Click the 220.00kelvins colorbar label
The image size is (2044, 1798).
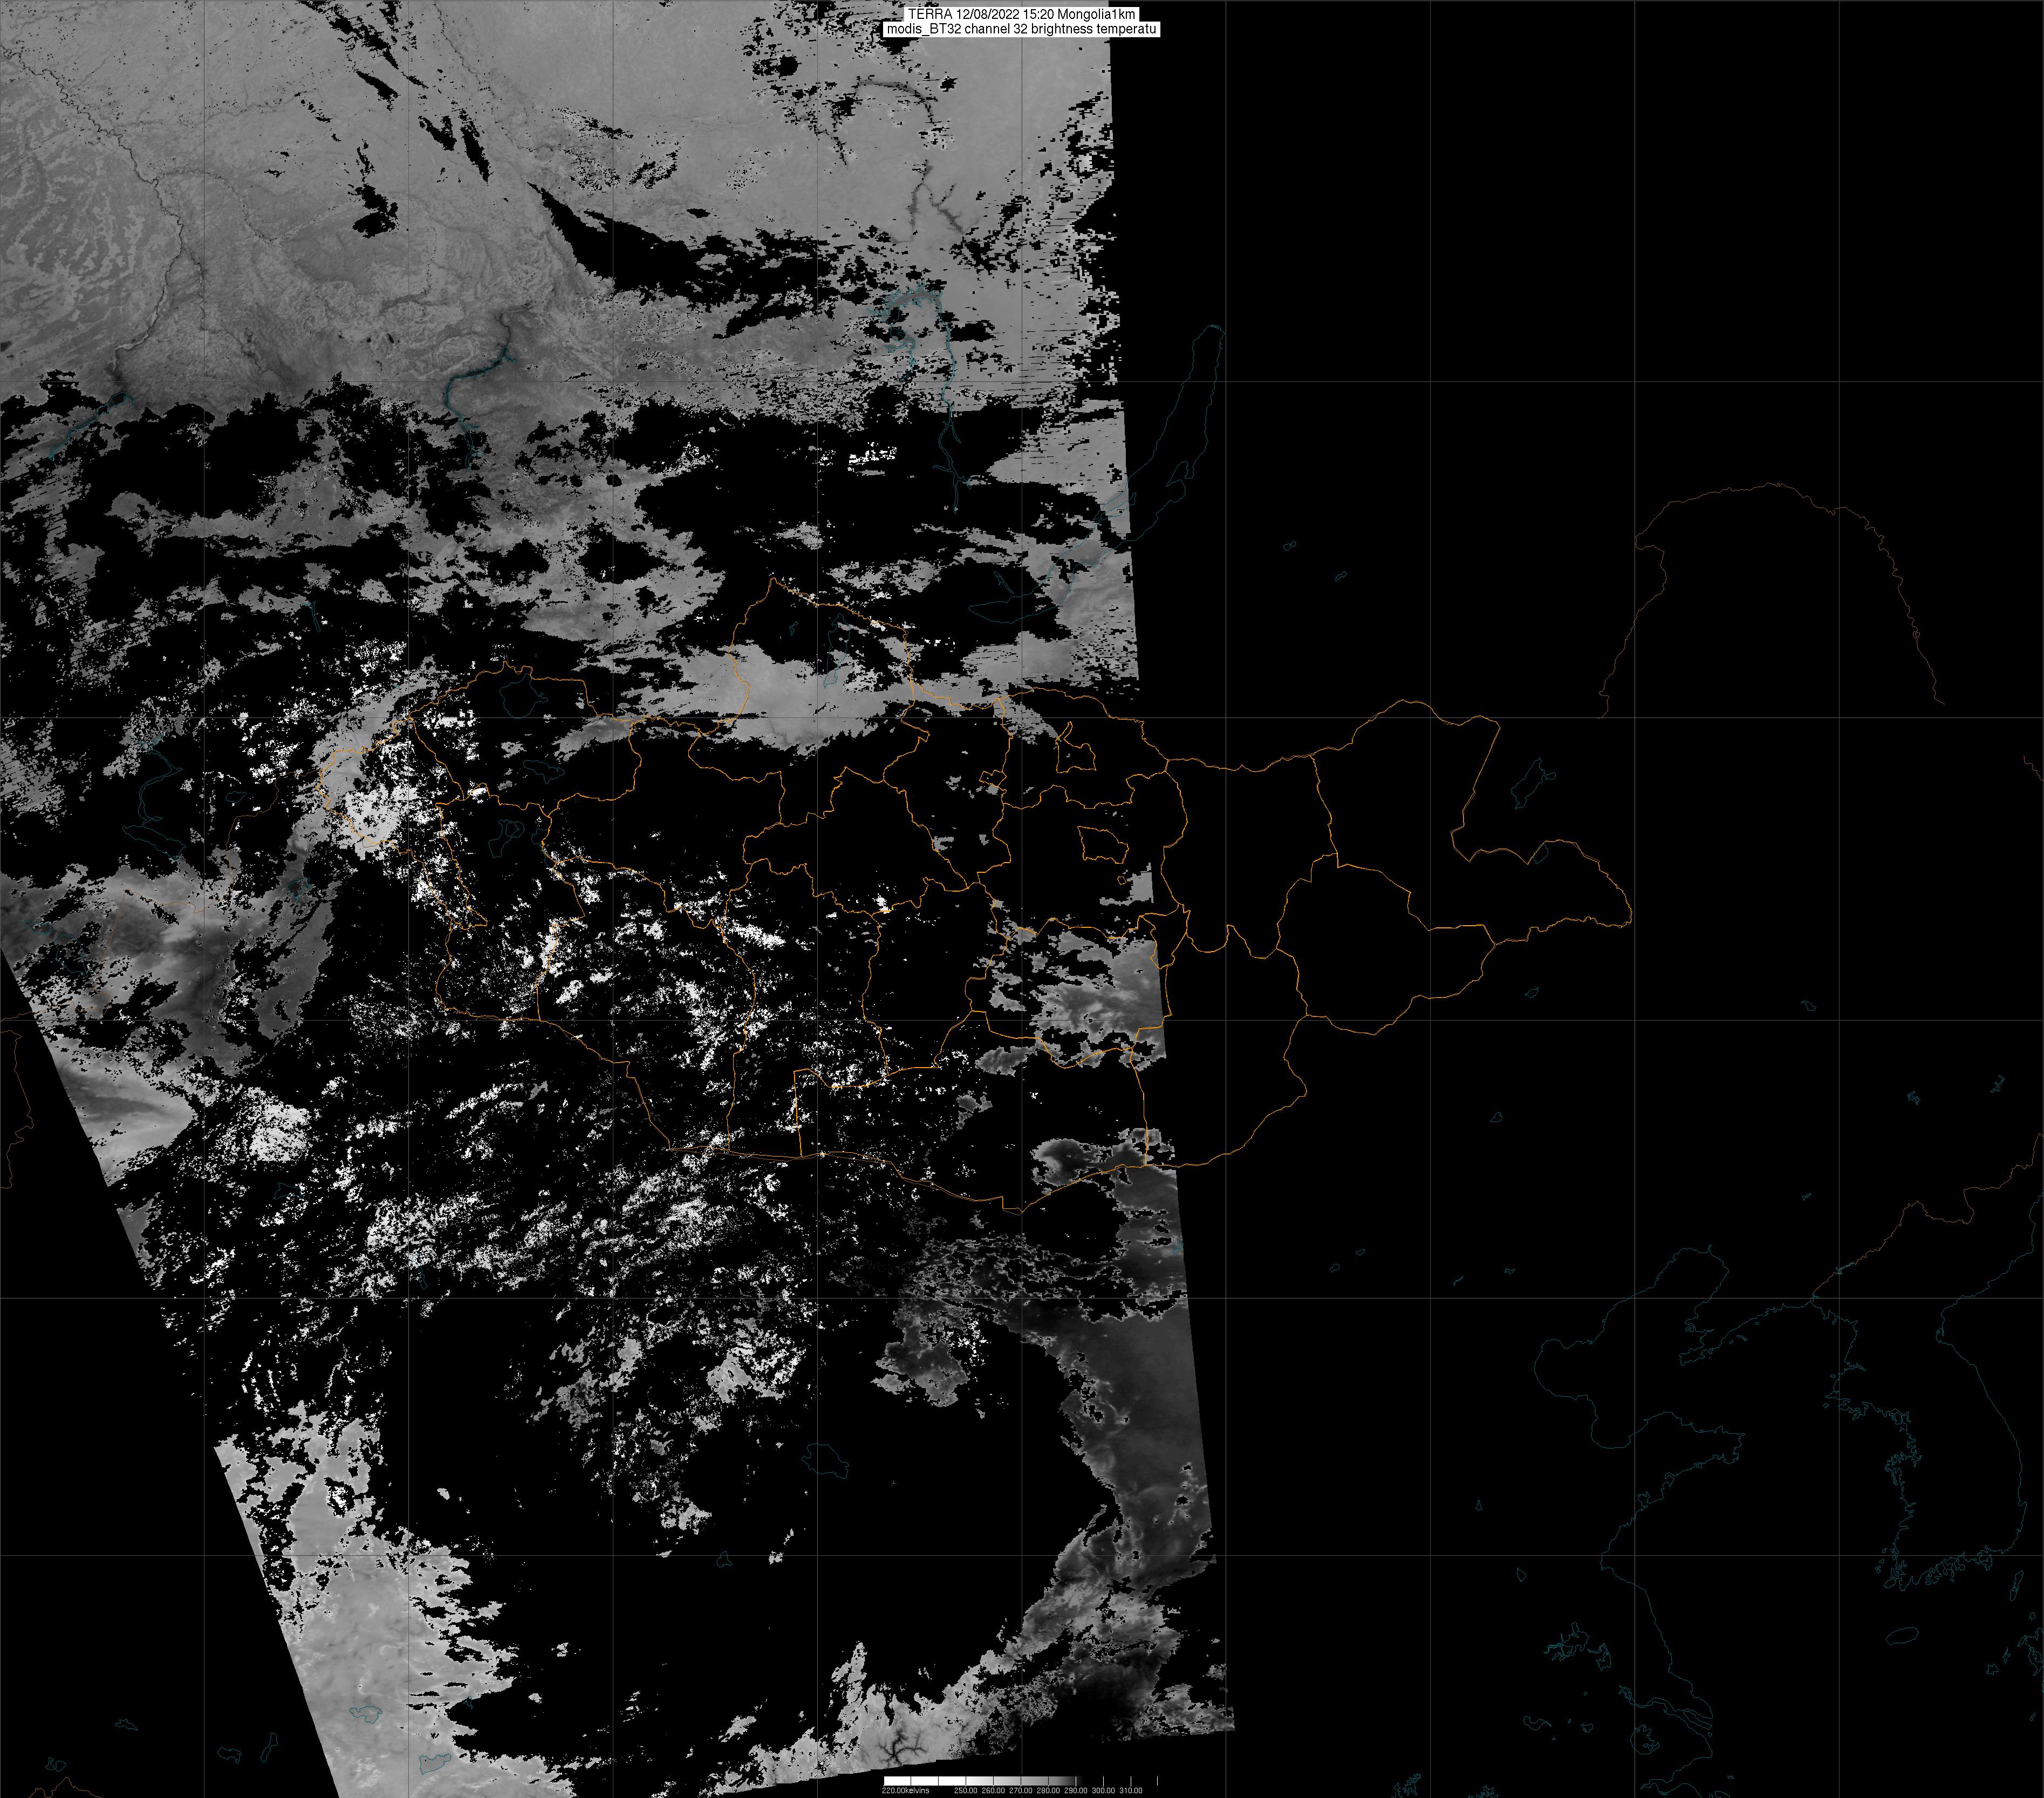tap(906, 1790)
